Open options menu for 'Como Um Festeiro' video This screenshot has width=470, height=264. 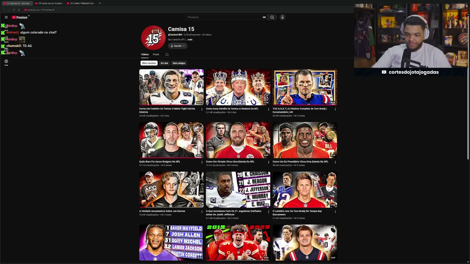202,109
